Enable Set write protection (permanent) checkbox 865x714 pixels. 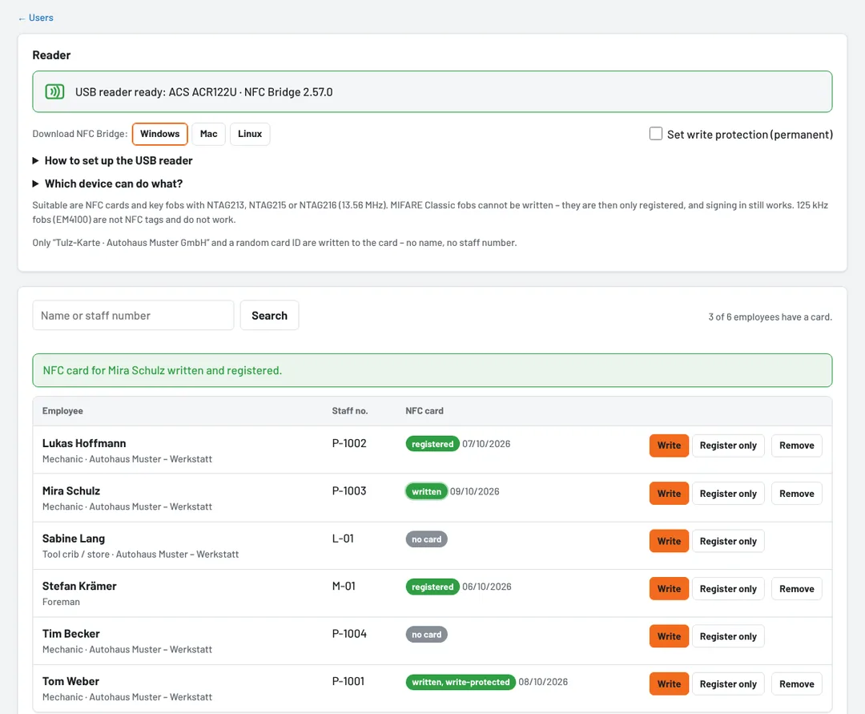[x=655, y=134]
